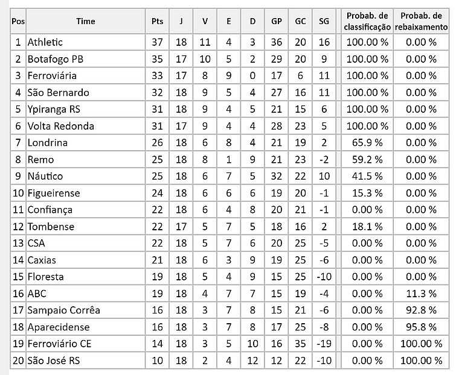Click on Figueirense team name
Screen dimensions: 459x375
point(54,193)
